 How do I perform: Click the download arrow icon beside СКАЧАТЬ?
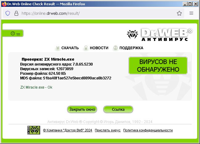(x=58, y=48)
